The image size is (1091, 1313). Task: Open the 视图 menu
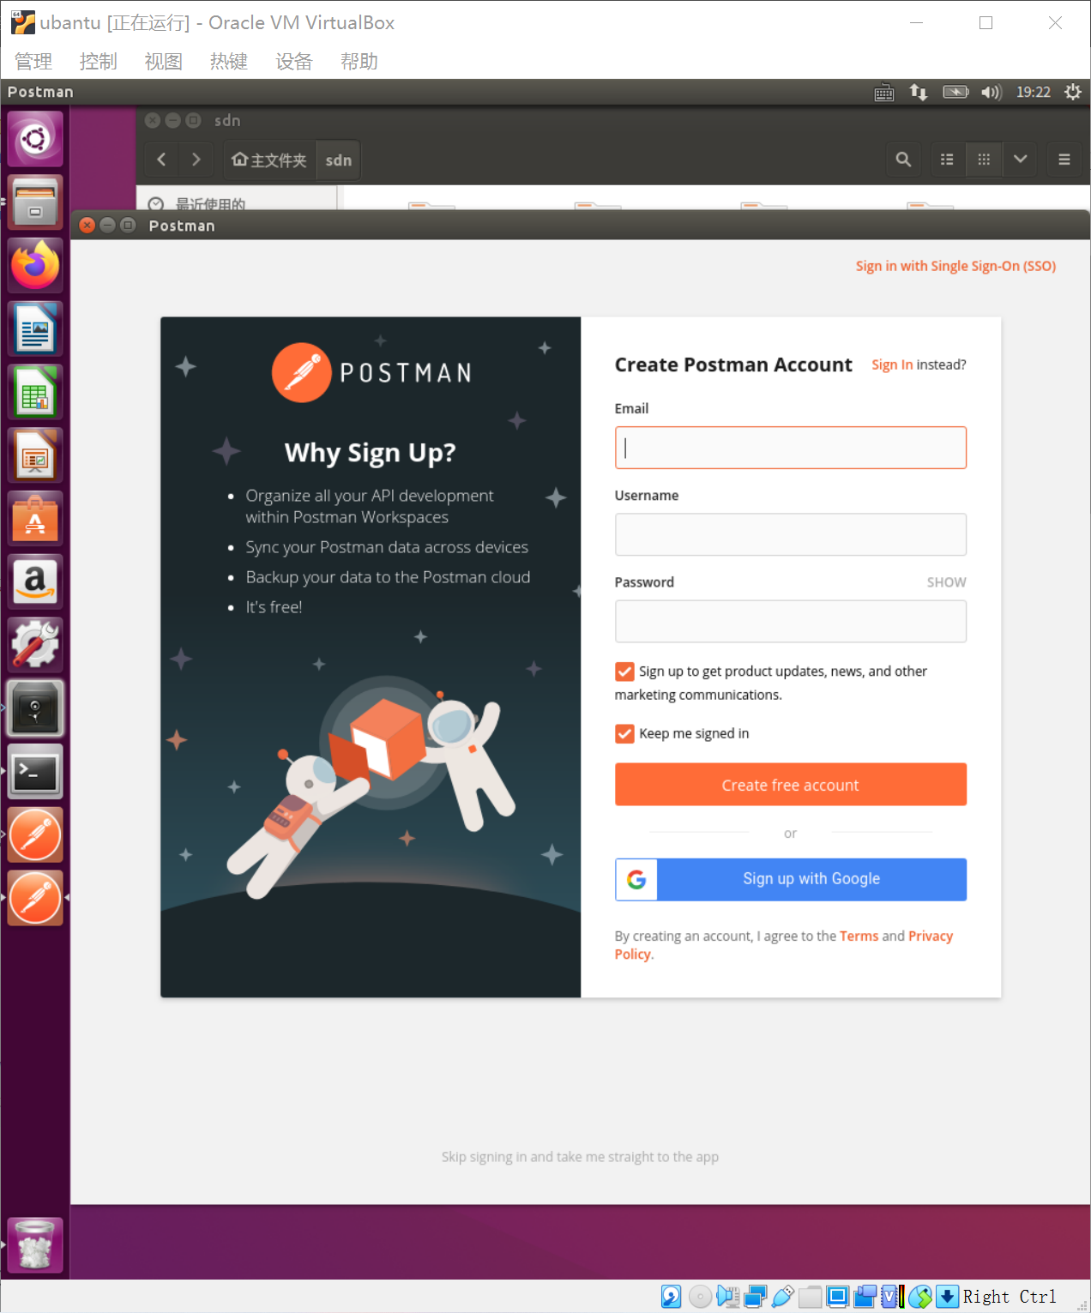click(164, 62)
